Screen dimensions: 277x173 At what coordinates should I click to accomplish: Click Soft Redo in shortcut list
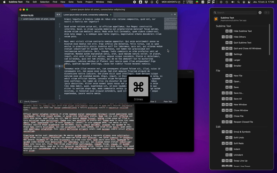pyautogui.click(x=239, y=144)
